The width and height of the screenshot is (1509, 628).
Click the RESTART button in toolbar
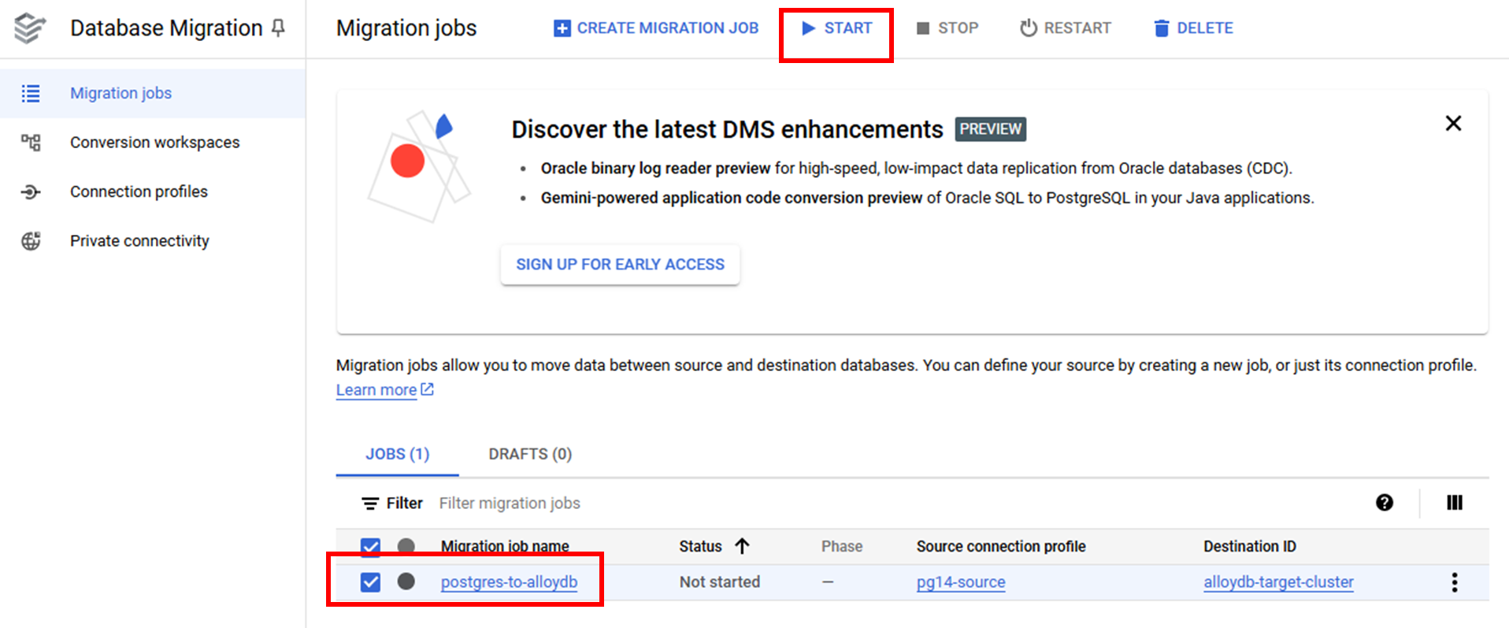[1066, 28]
